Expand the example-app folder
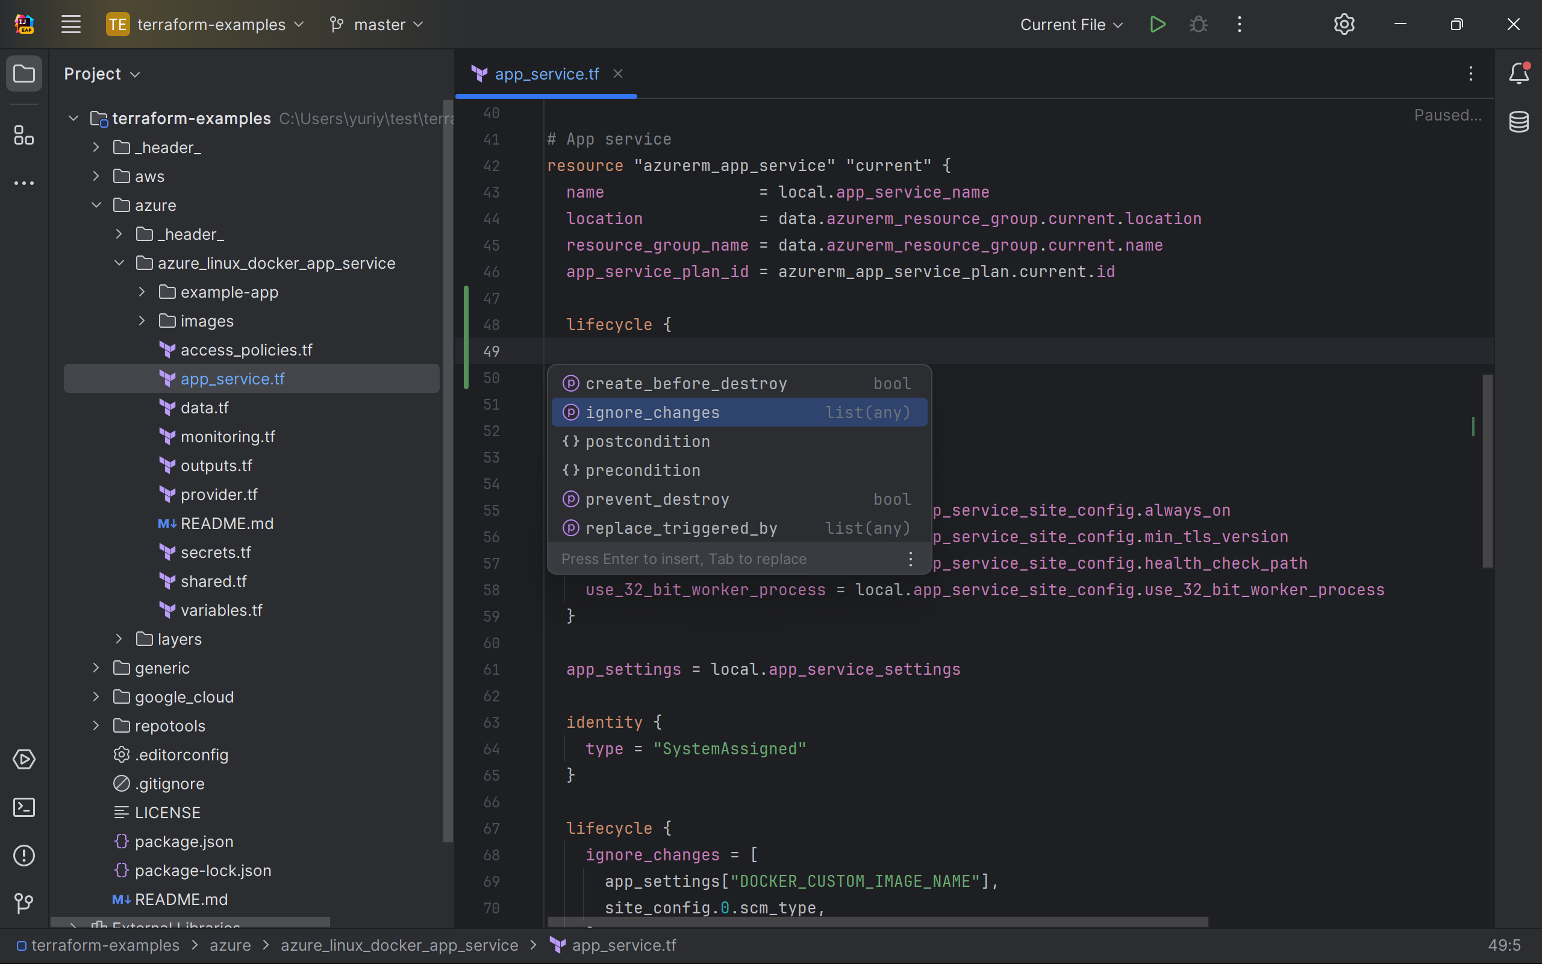 tap(142, 292)
